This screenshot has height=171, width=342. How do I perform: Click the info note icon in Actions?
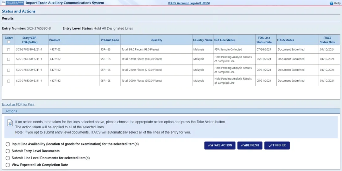pyautogui.click(x=10, y=124)
